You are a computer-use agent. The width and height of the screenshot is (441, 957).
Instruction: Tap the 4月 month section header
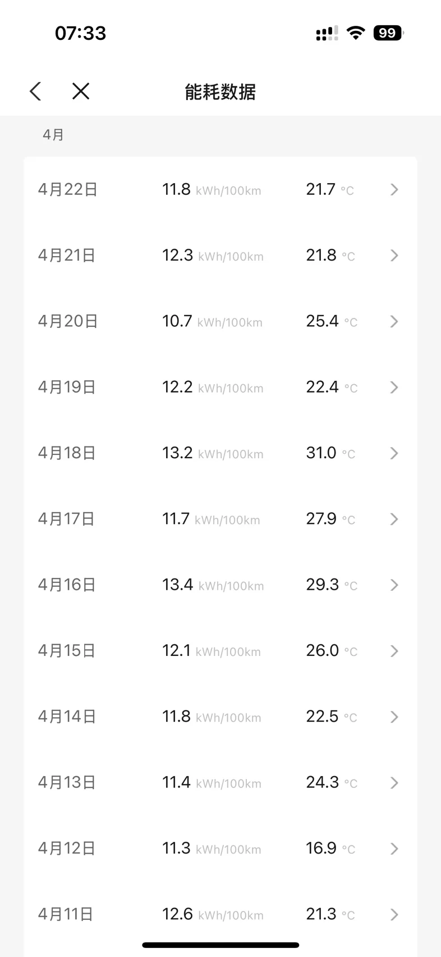pyautogui.click(x=53, y=135)
